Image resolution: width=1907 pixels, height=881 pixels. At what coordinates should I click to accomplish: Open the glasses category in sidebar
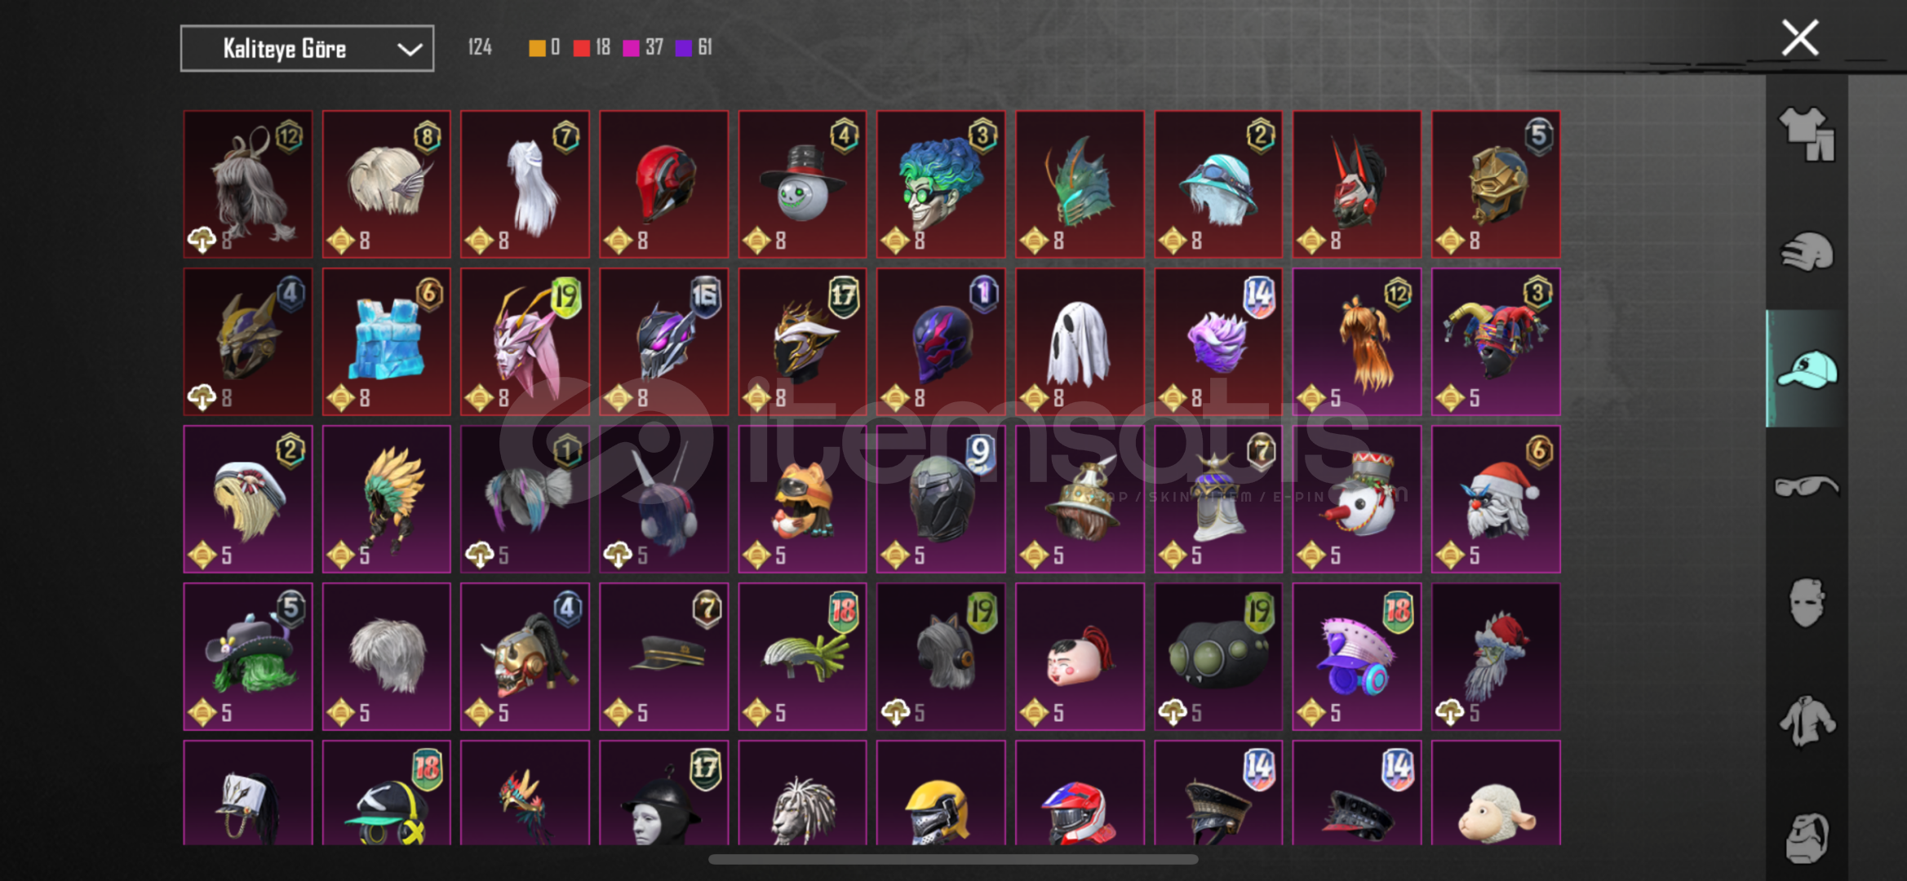(x=1807, y=486)
